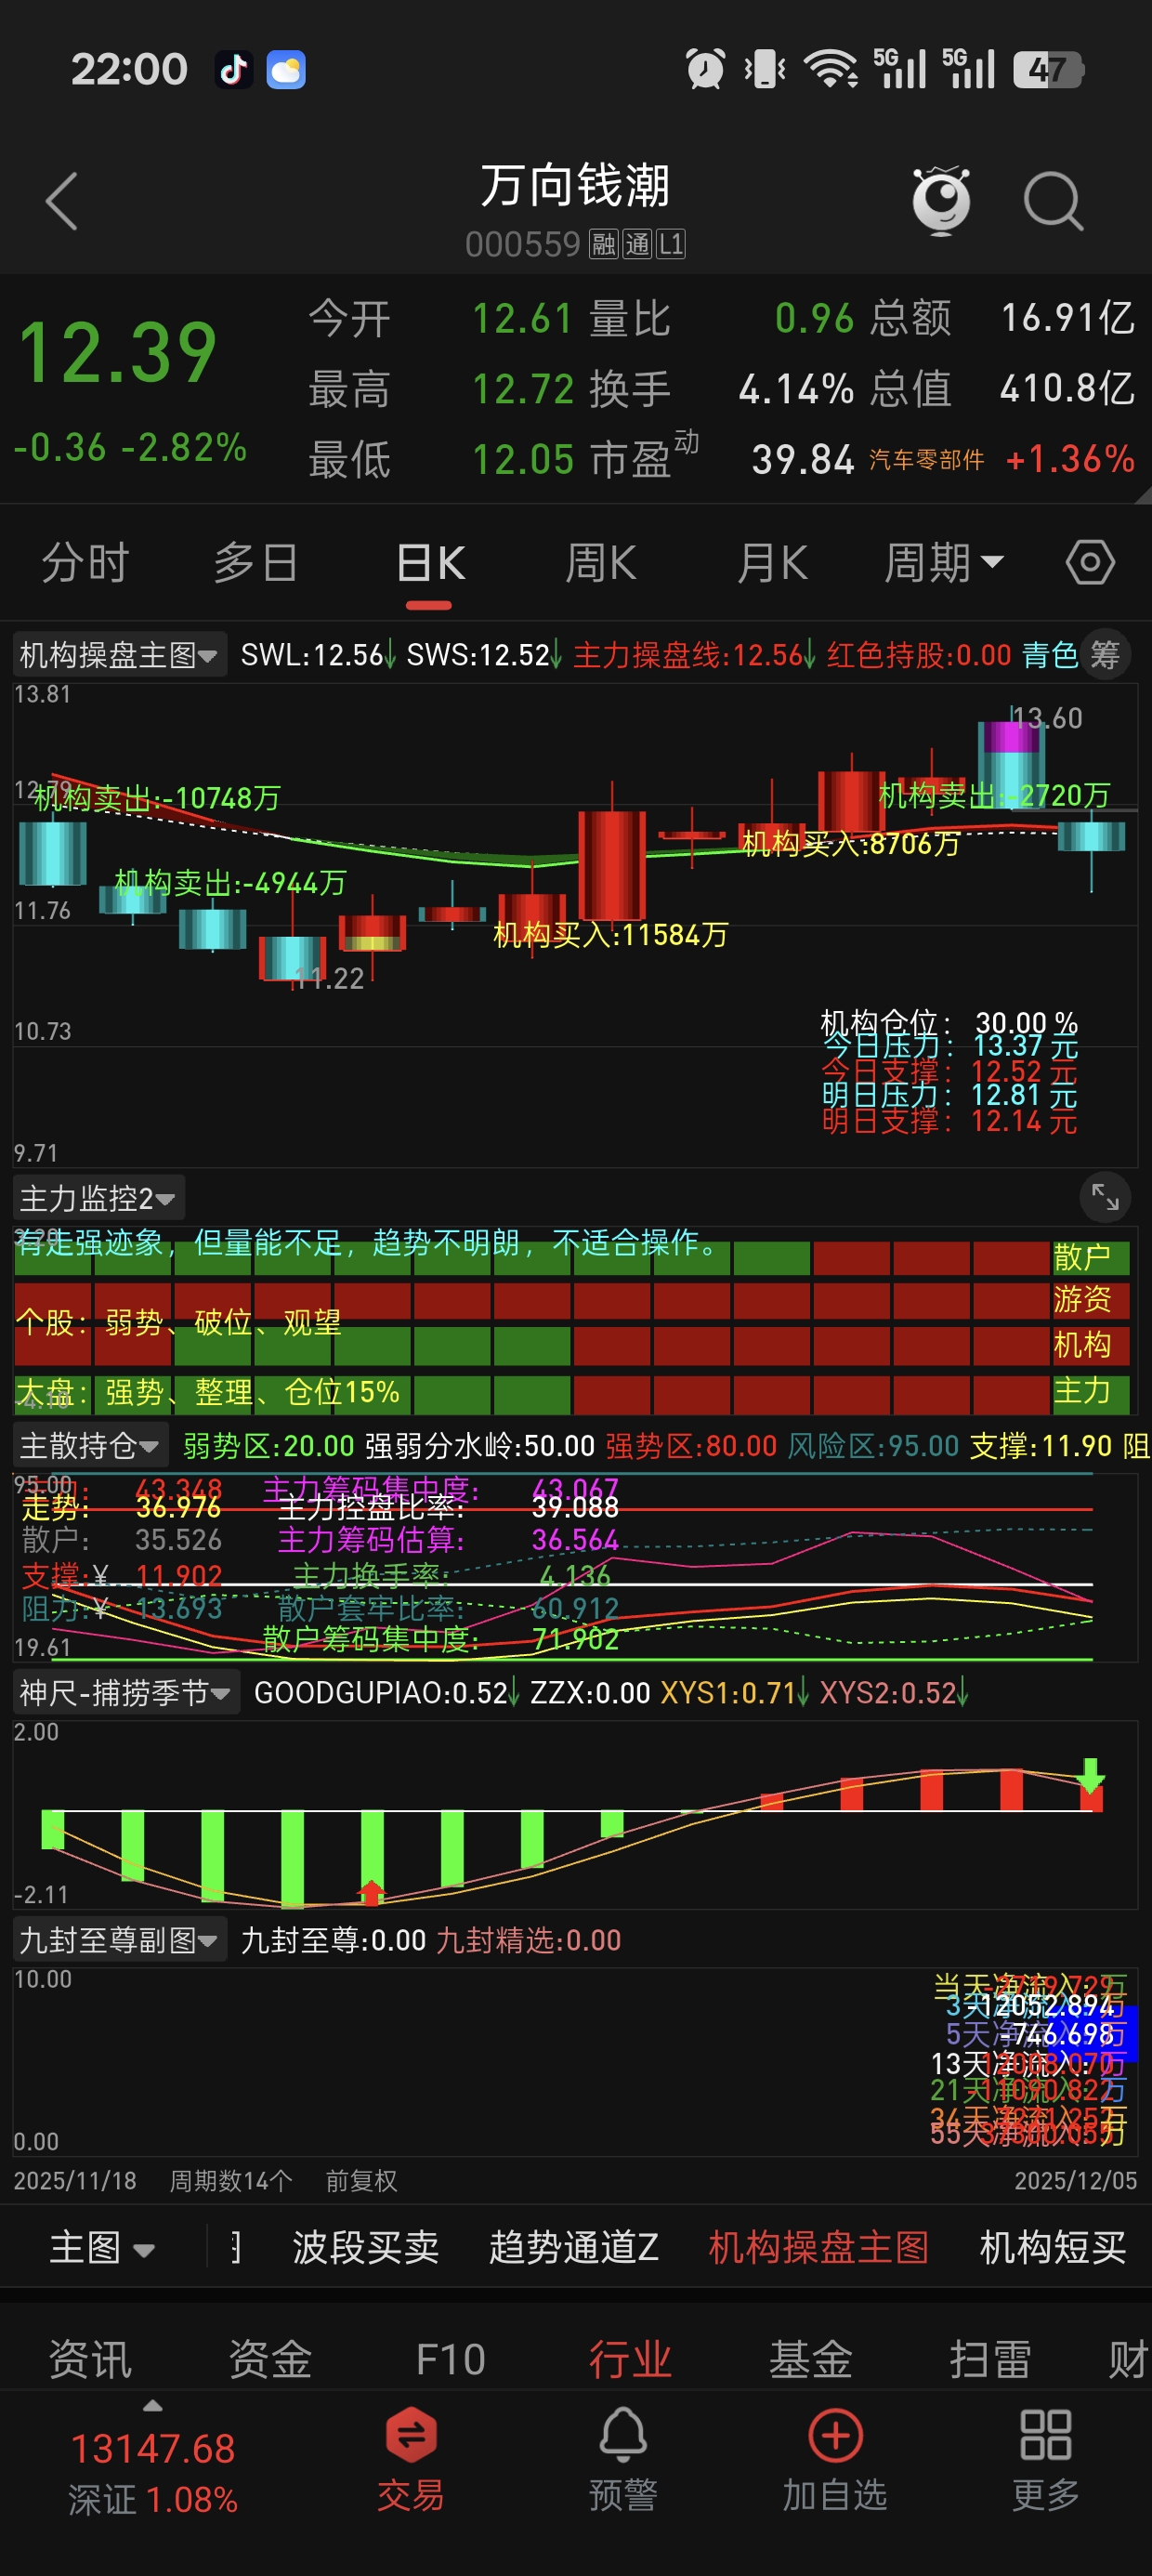Tap red up arrow in 神尺 chart
The width and height of the screenshot is (1152, 2576).
pos(372,1892)
